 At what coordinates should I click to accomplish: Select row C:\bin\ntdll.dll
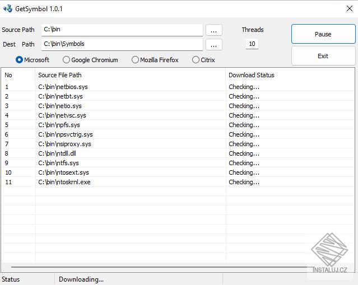(x=178, y=153)
